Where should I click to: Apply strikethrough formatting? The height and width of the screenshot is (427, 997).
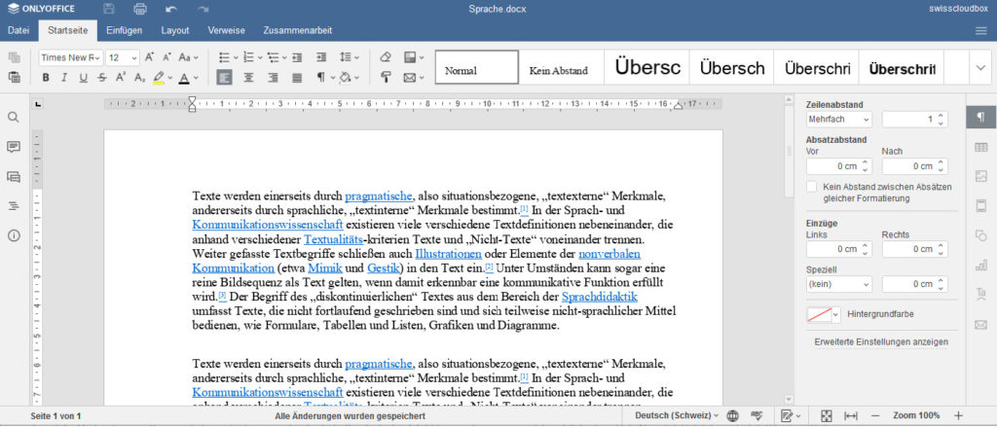coord(102,78)
